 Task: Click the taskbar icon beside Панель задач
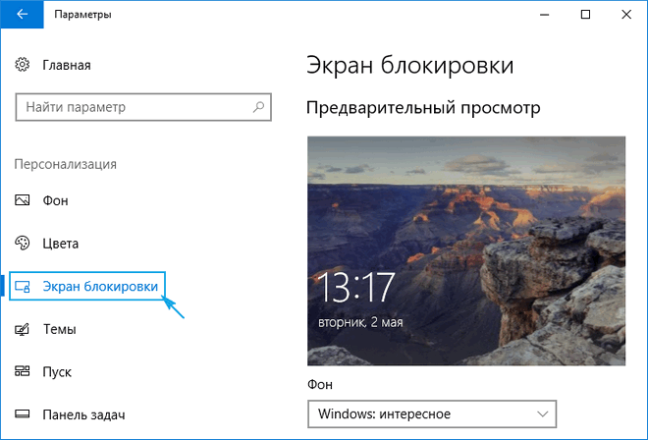pyautogui.click(x=23, y=415)
